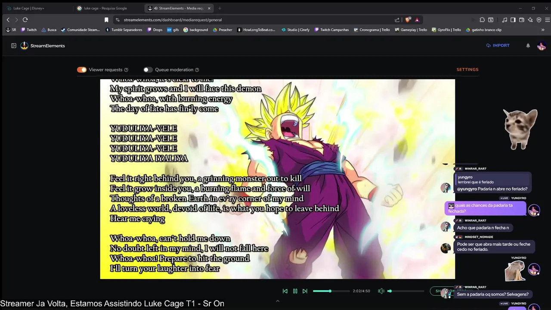
Task: Open the Comunidade Steam bookmark
Action: pyautogui.click(x=80, y=30)
